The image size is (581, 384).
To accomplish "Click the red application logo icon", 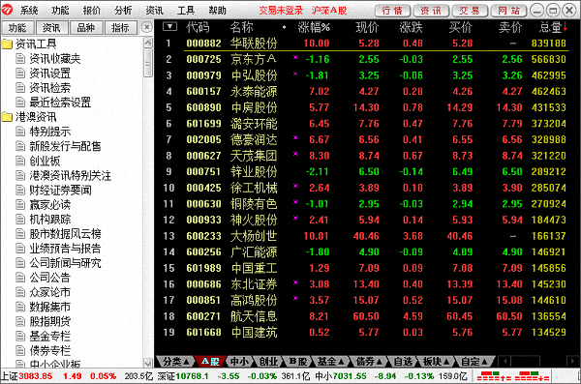I will click(8, 10).
